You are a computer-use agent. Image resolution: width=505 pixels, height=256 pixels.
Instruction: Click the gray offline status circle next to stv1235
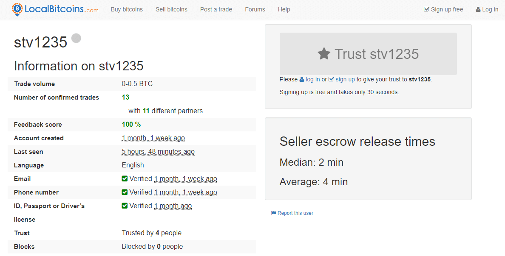(x=77, y=38)
